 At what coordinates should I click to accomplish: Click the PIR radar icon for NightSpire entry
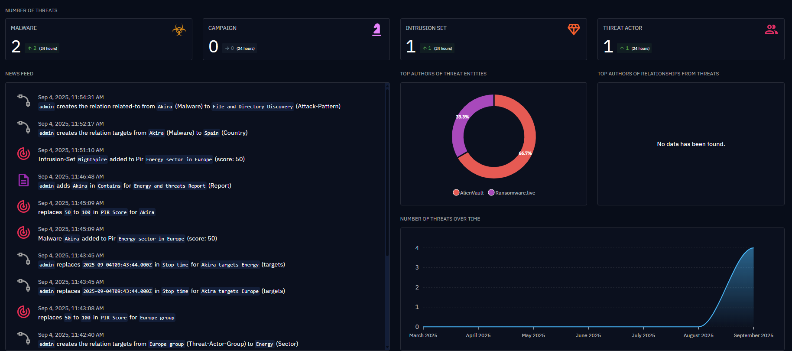23,153
